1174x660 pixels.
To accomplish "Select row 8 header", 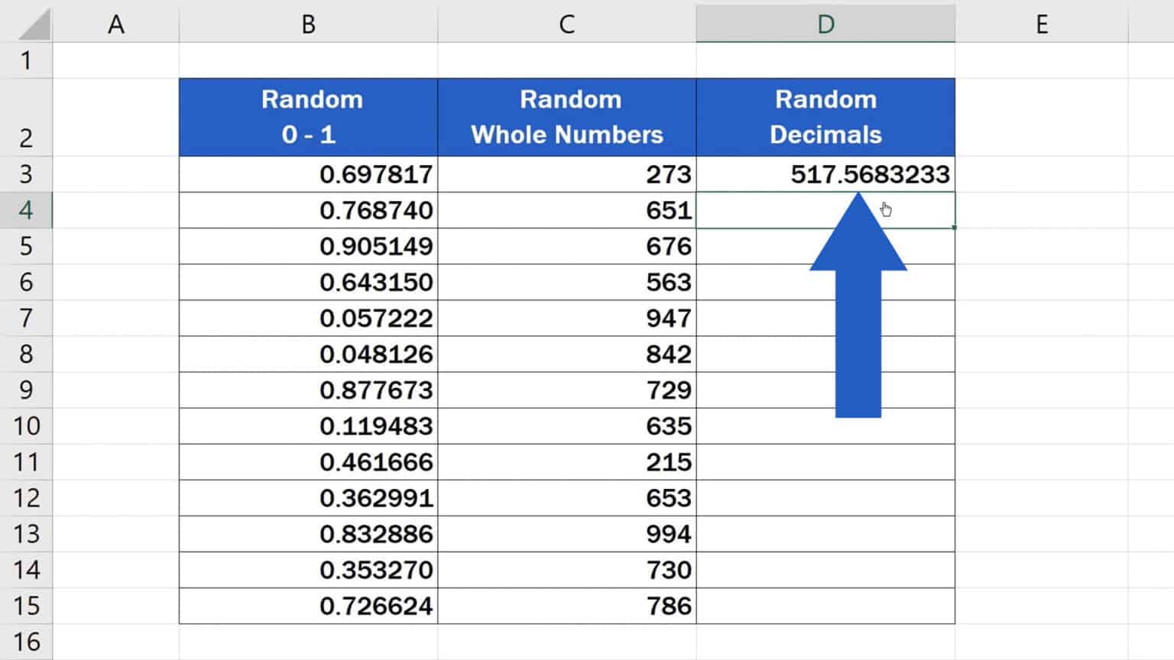I will coord(26,354).
